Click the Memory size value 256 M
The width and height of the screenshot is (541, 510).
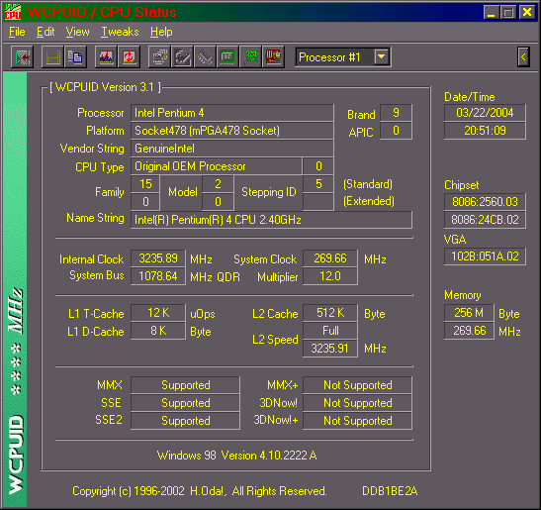(x=469, y=313)
